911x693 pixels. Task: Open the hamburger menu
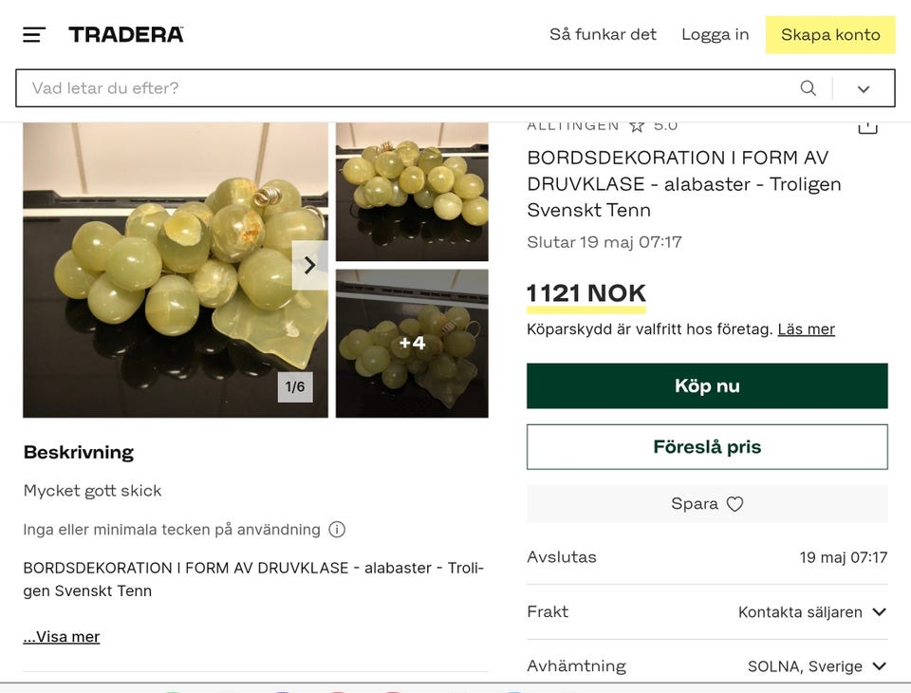point(34,35)
